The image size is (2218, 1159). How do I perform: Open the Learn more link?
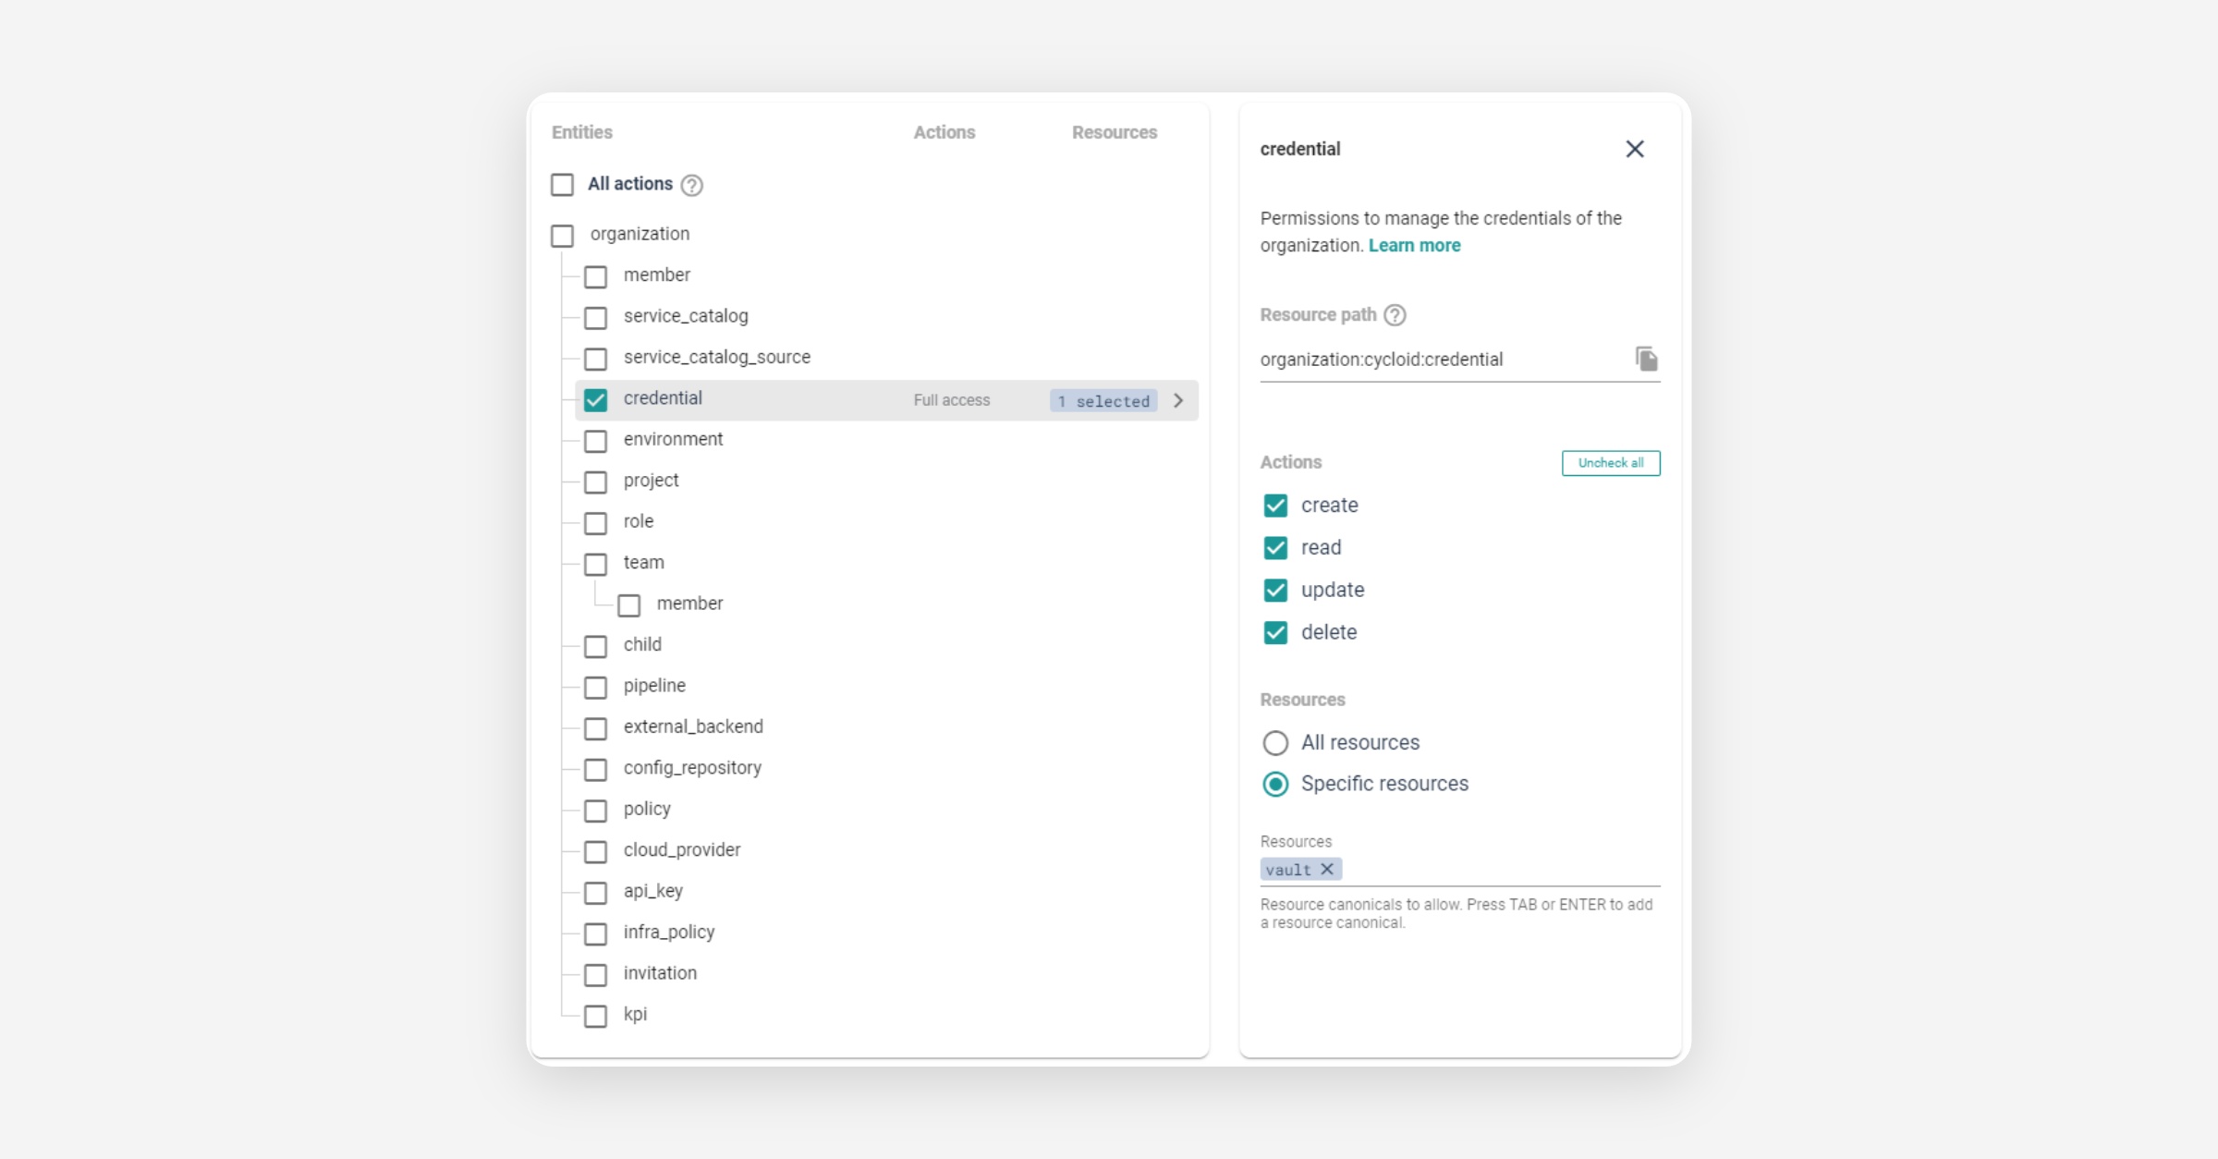coord(1414,246)
